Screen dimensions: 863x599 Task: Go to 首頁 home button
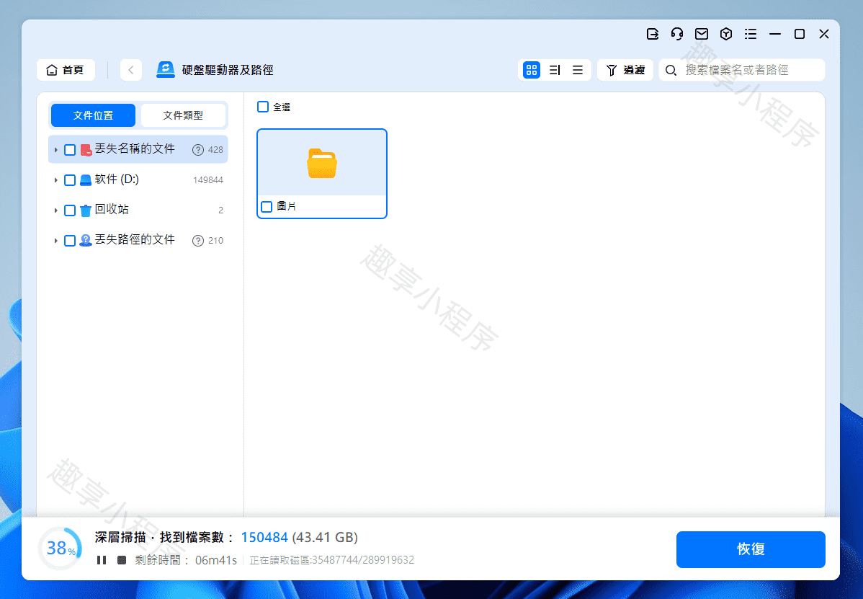point(66,70)
